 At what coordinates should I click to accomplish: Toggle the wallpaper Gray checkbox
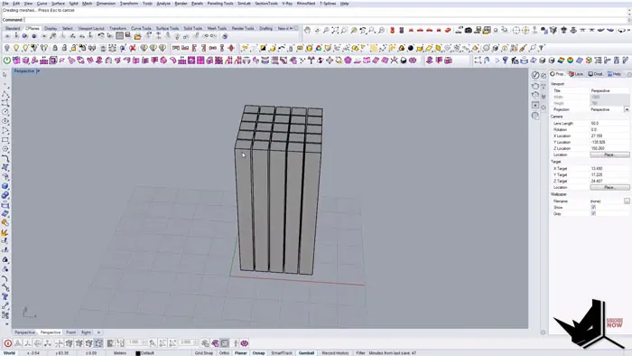[593, 213]
